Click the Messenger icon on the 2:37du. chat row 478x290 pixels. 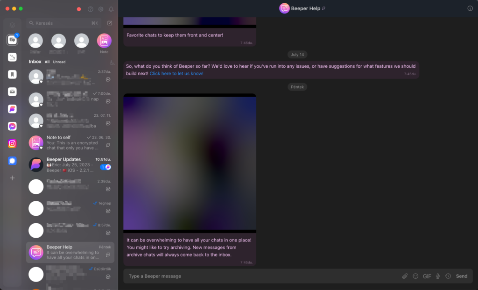pyautogui.click(x=108, y=79)
